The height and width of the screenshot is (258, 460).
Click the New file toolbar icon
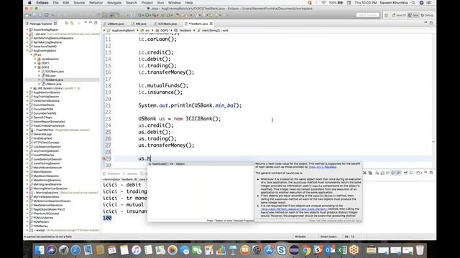[27, 15]
